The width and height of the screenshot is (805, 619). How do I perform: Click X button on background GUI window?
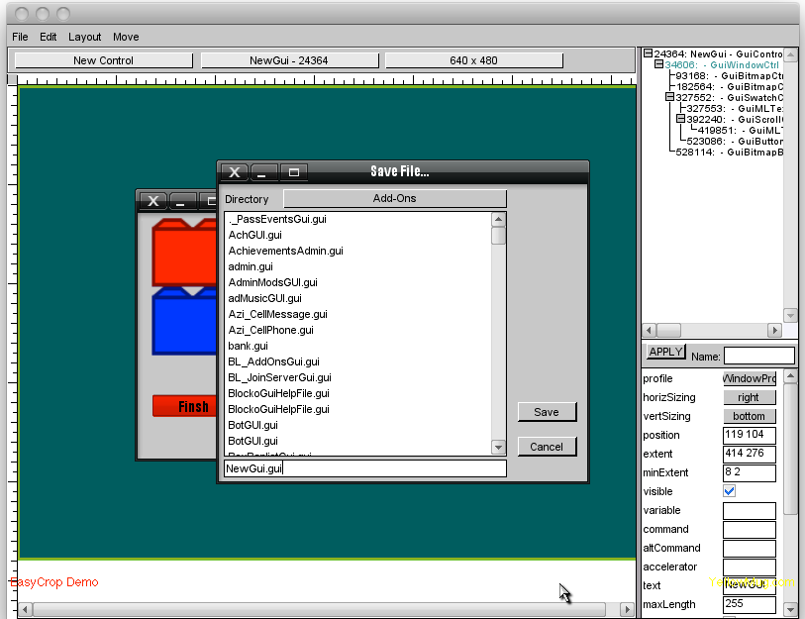pos(151,201)
